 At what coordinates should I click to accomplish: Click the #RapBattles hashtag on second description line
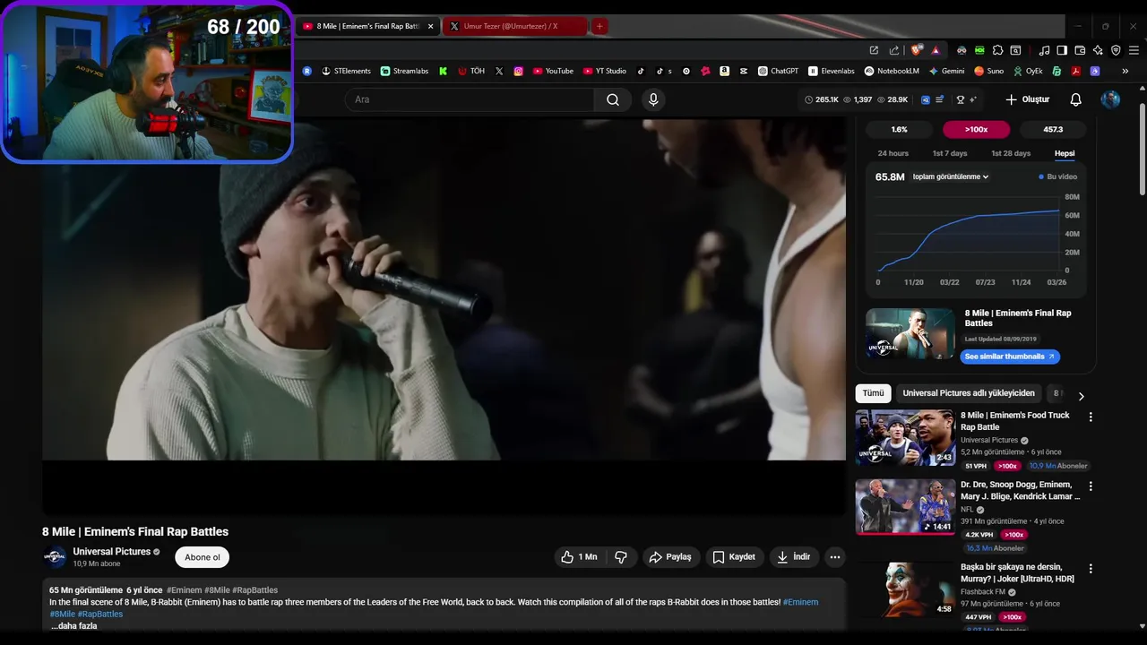100,614
